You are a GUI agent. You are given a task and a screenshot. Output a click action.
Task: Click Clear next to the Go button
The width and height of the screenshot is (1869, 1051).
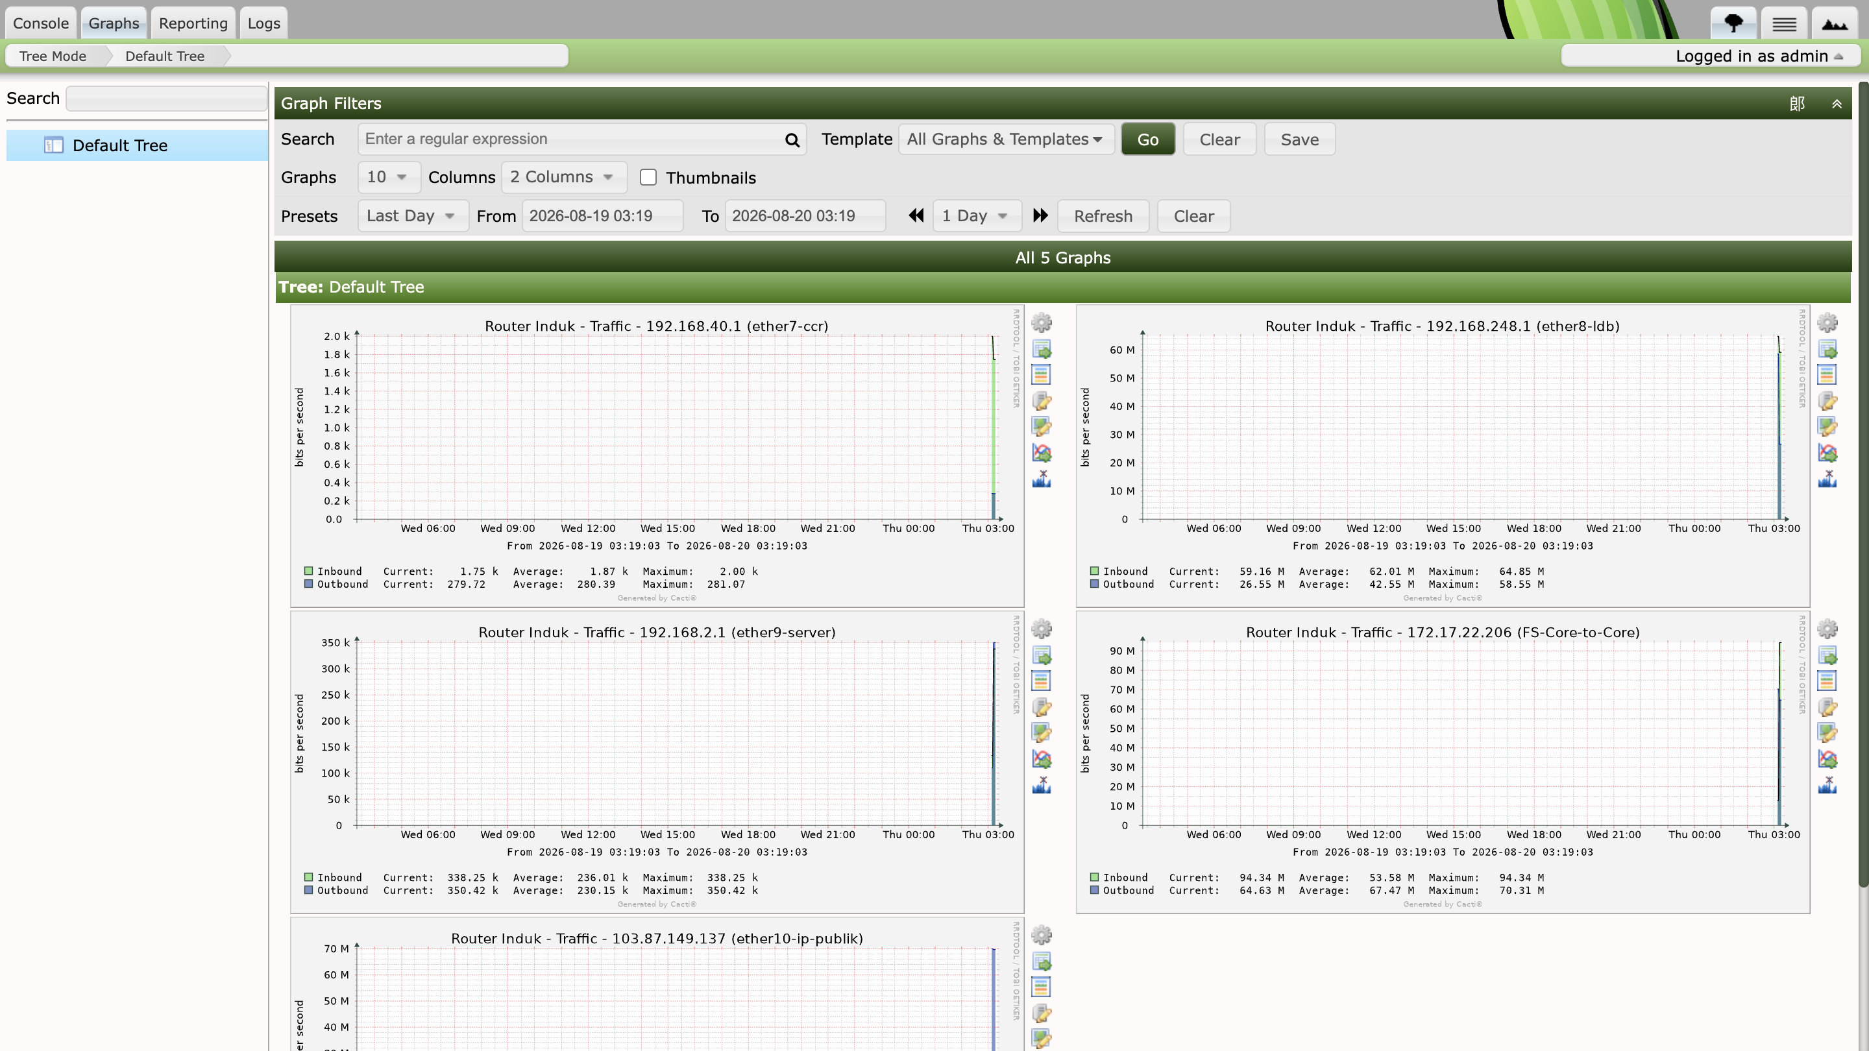point(1219,139)
